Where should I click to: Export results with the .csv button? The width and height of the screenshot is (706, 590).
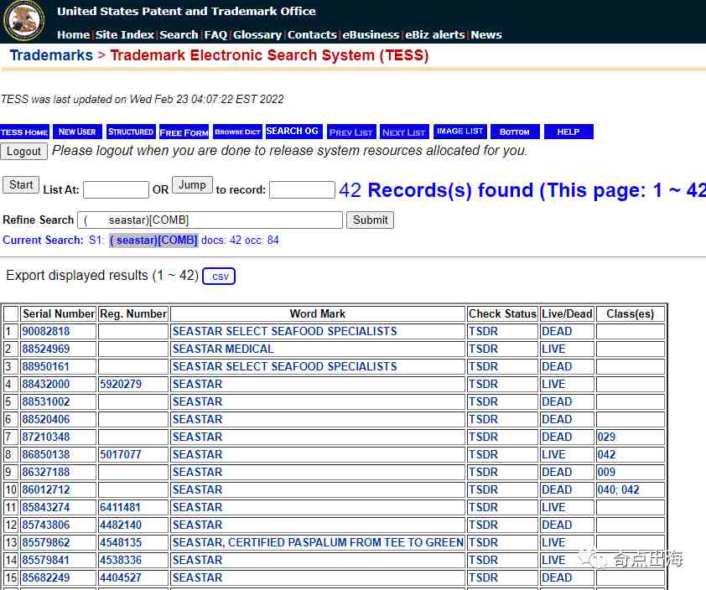coord(219,276)
